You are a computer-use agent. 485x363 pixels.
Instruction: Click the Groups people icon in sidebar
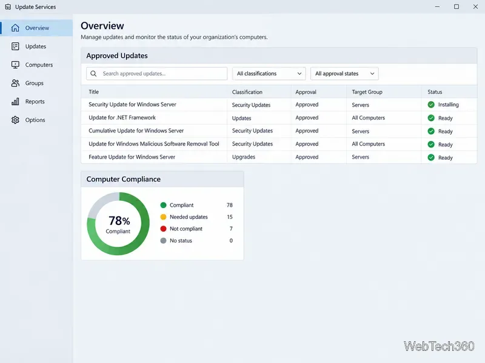(x=15, y=83)
